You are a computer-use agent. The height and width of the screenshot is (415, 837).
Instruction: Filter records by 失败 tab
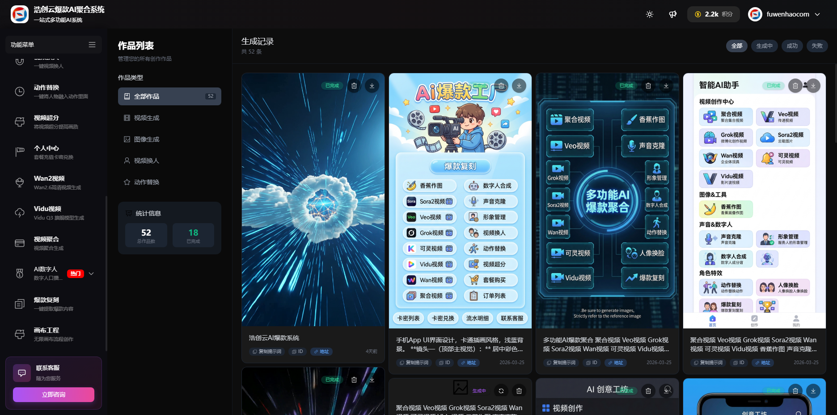point(817,46)
